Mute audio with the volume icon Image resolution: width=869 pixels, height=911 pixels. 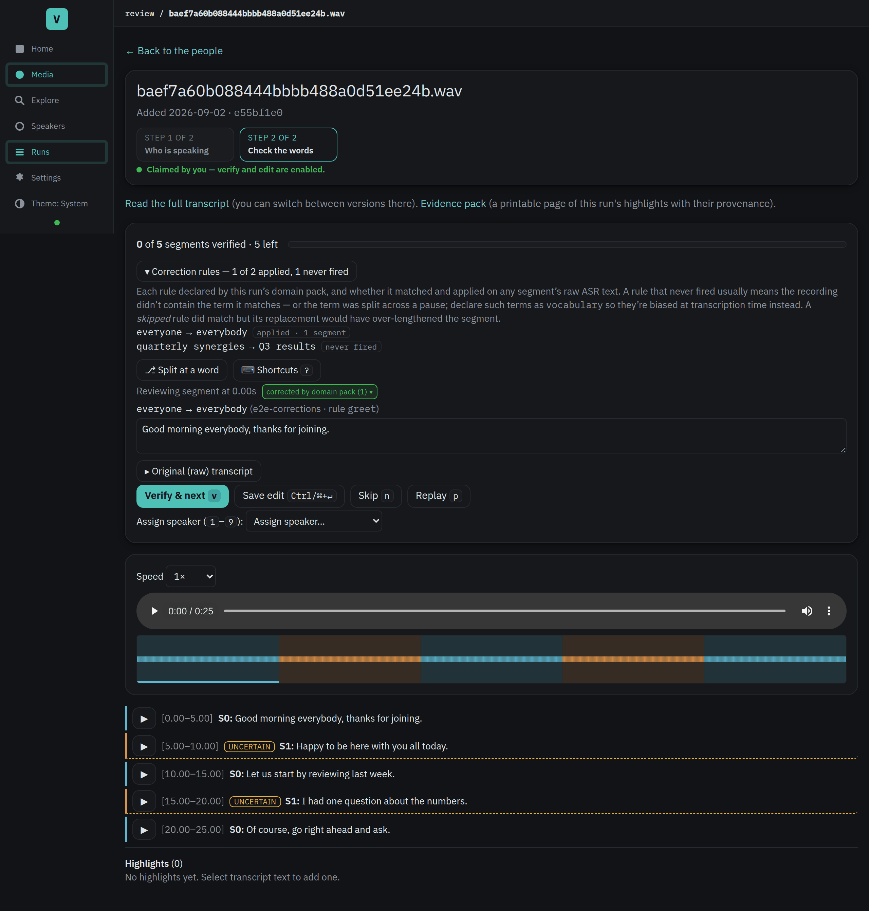807,611
